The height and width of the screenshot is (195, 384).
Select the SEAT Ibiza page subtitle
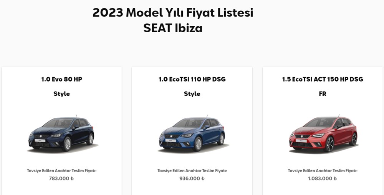point(173,28)
